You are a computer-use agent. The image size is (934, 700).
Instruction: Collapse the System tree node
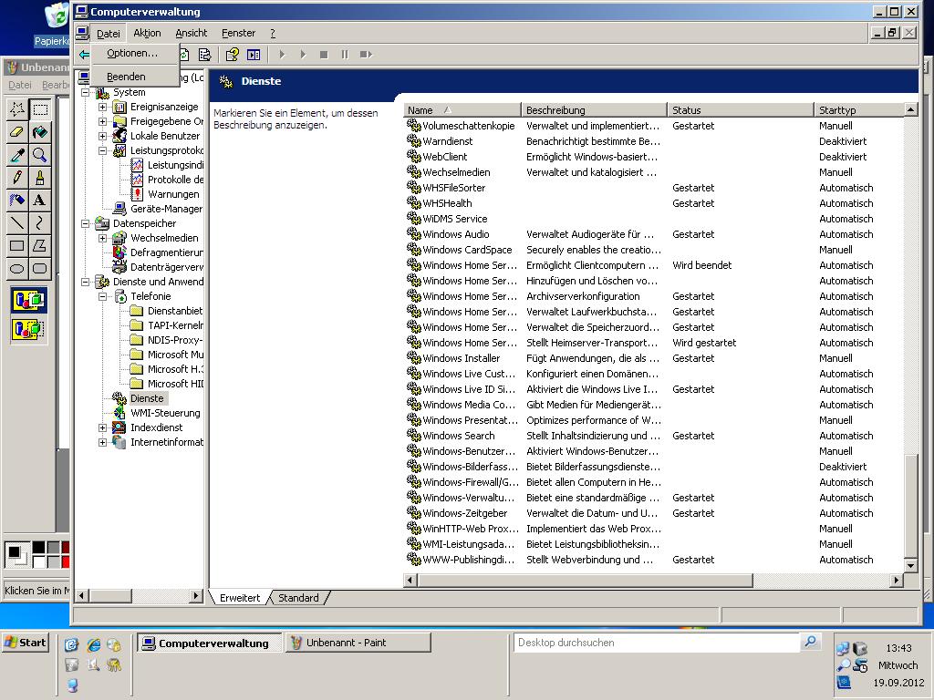85,92
